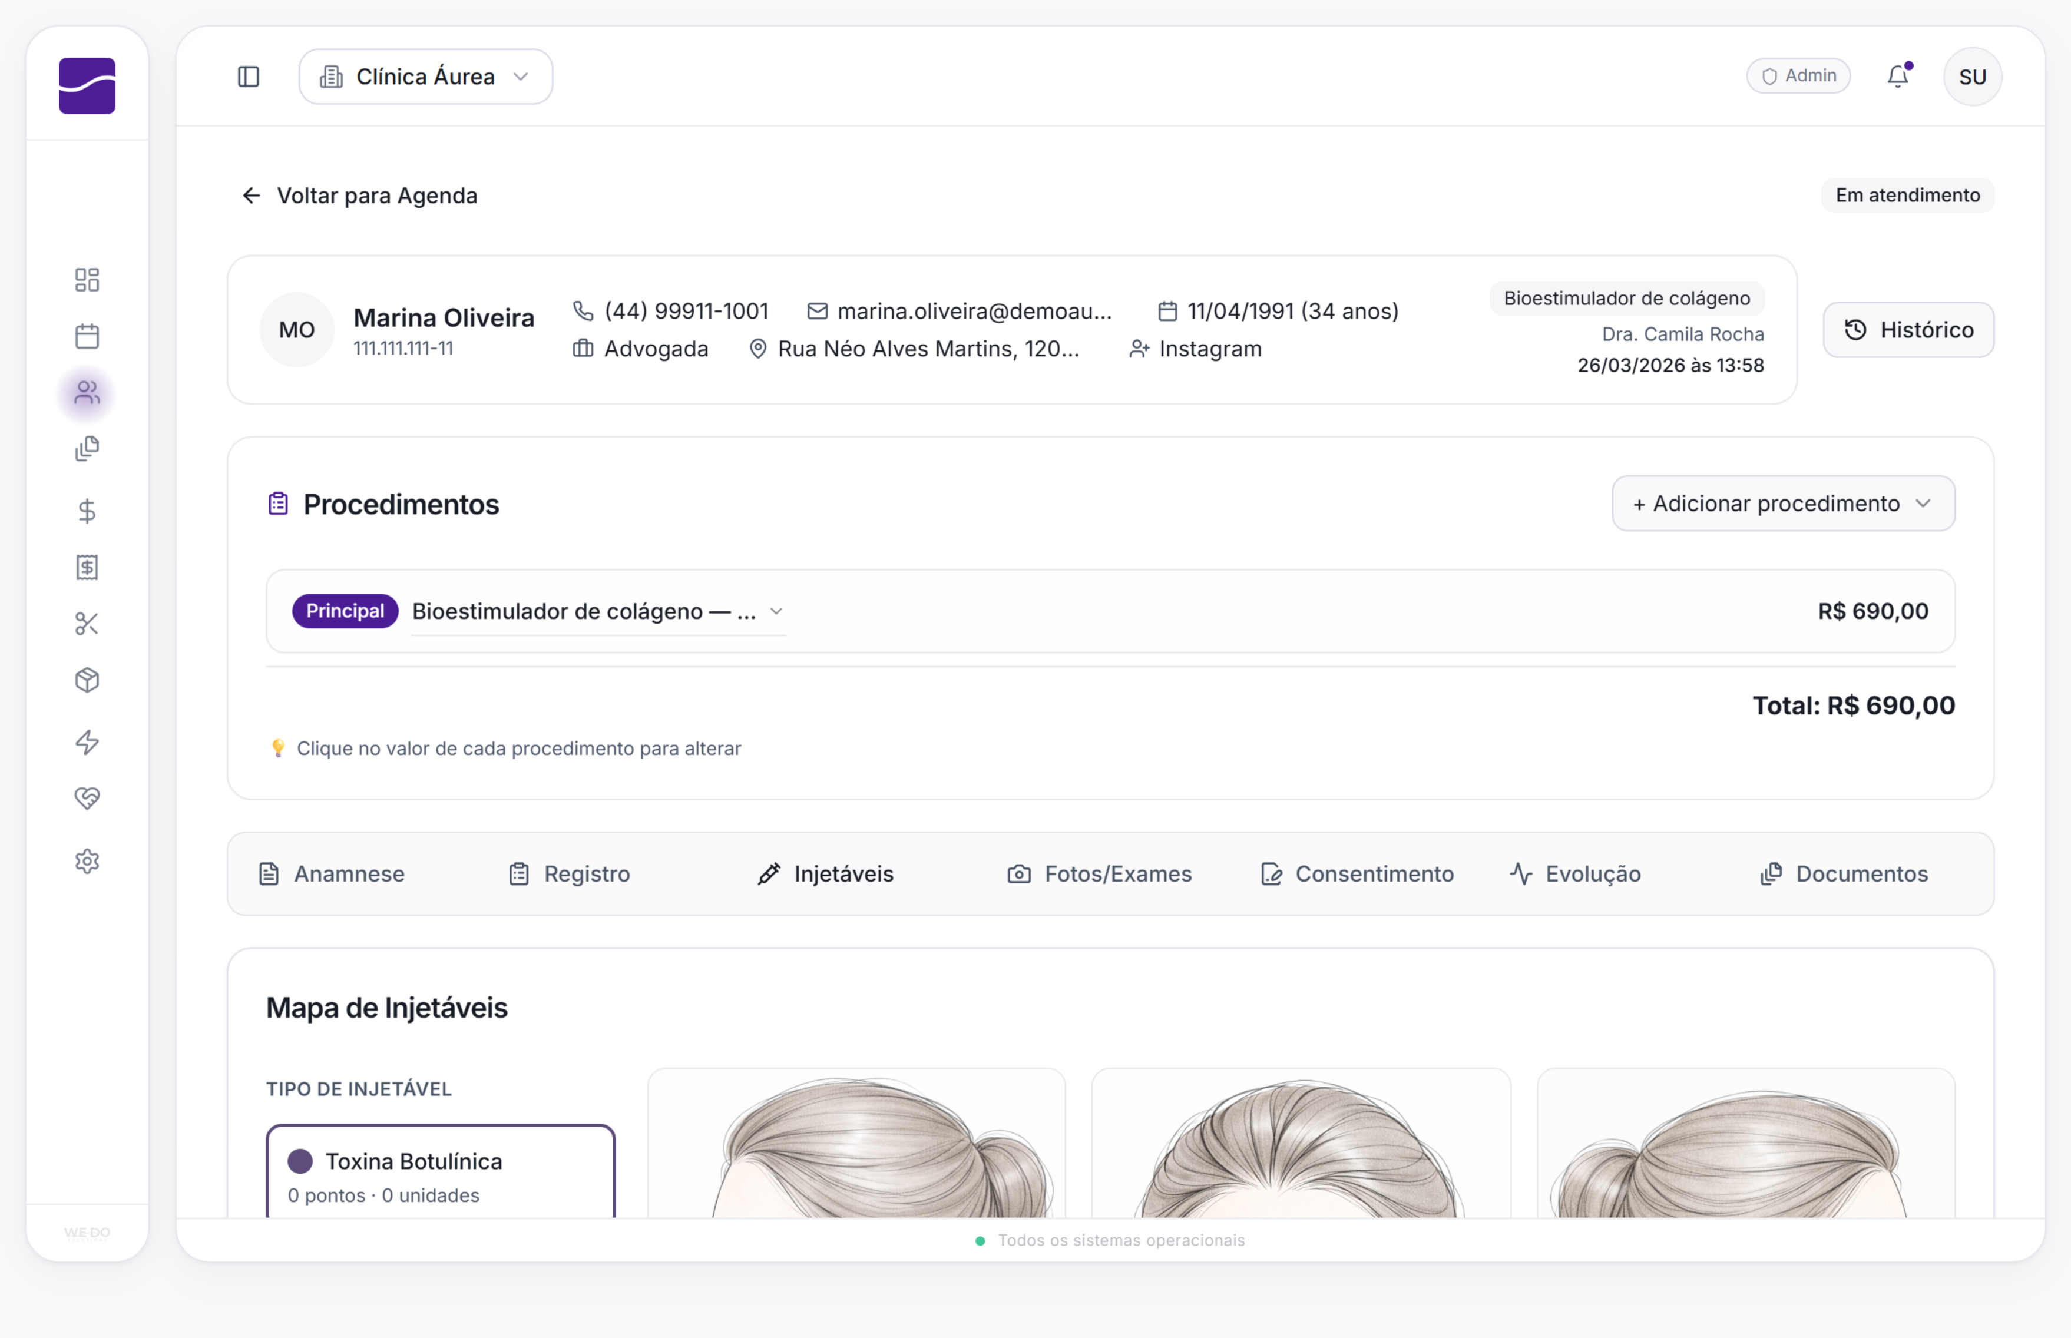Image resolution: width=2071 pixels, height=1338 pixels.
Task: Click the TIPO DE INJETÁVEL label
Action: click(x=359, y=1089)
